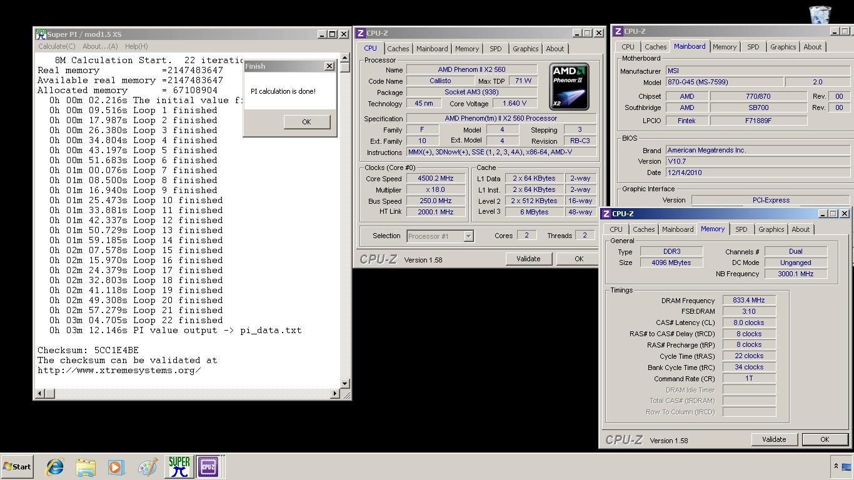Click the Start button

17,467
